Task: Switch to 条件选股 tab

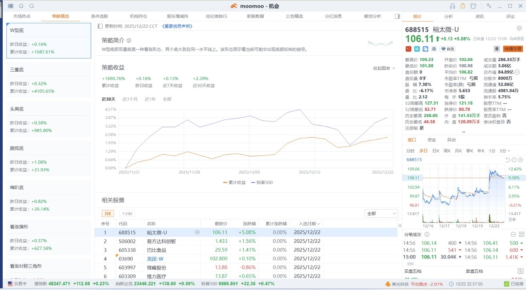Action: pos(100,16)
